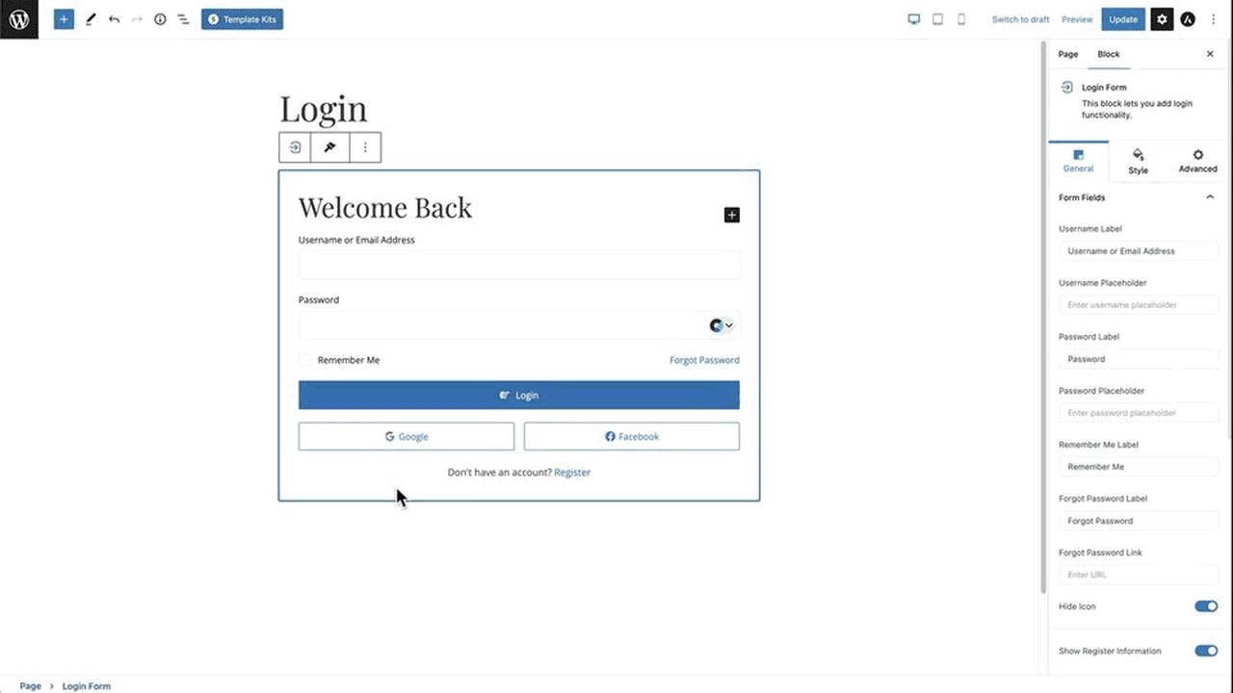Switch to the Page tab

pyautogui.click(x=1068, y=54)
